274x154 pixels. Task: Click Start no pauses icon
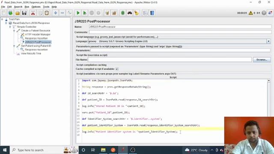(85, 13)
